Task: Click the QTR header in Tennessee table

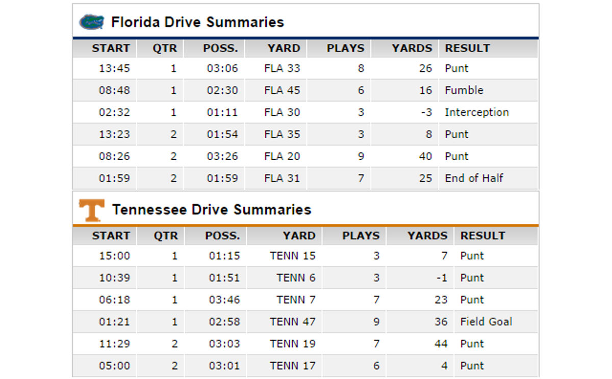Action: pos(166,236)
